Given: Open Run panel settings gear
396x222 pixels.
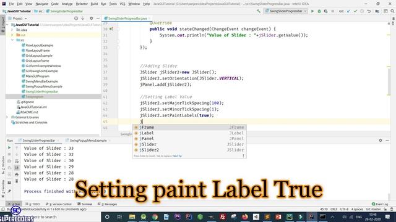Looking at the screenshot, I should point(381,141).
